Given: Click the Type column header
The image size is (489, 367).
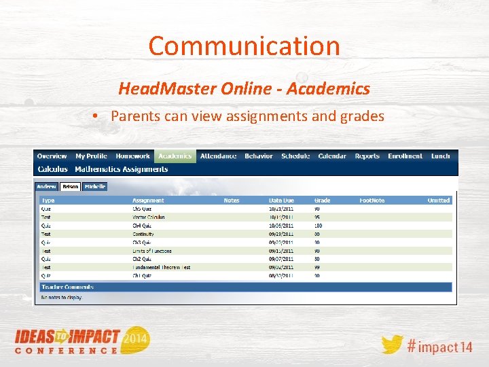Looking at the screenshot, I should coord(48,200).
